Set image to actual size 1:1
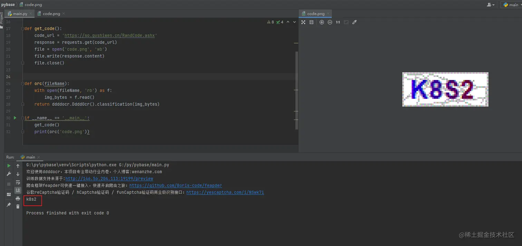522x246 pixels. pyautogui.click(x=338, y=22)
